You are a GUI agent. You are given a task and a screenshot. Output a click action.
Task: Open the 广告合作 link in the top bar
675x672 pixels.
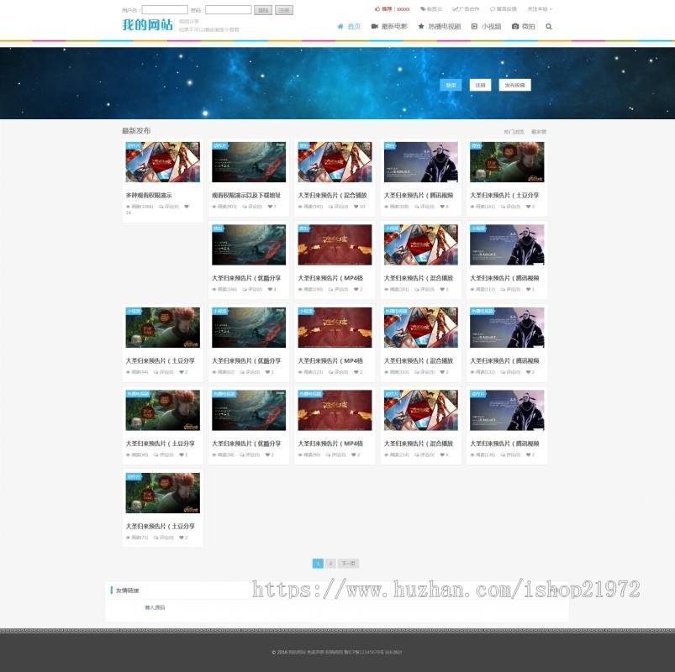click(469, 8)
